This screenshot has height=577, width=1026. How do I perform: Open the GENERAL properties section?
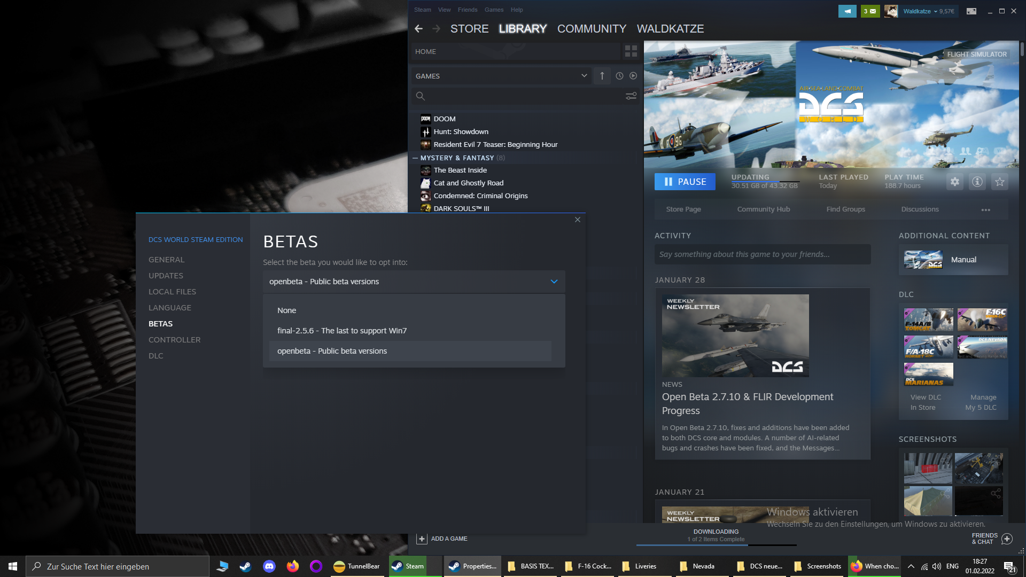click(x=167, y=260)
